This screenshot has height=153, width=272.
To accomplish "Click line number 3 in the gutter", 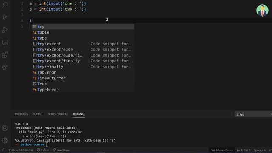I will point(22,15).
